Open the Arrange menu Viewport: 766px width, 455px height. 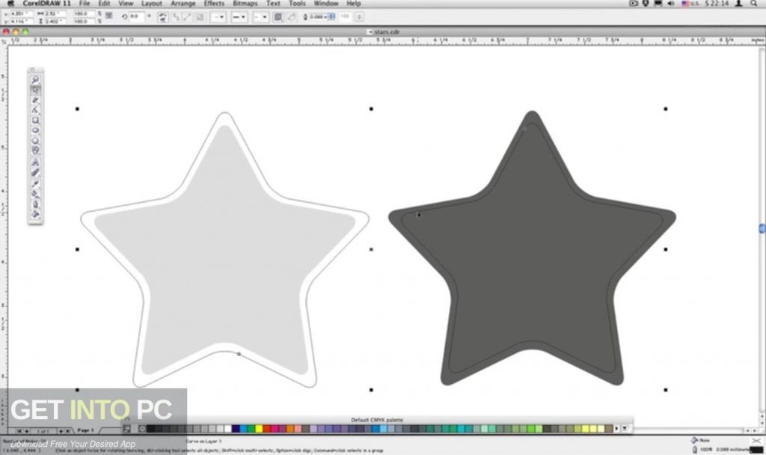coord(183,4)
